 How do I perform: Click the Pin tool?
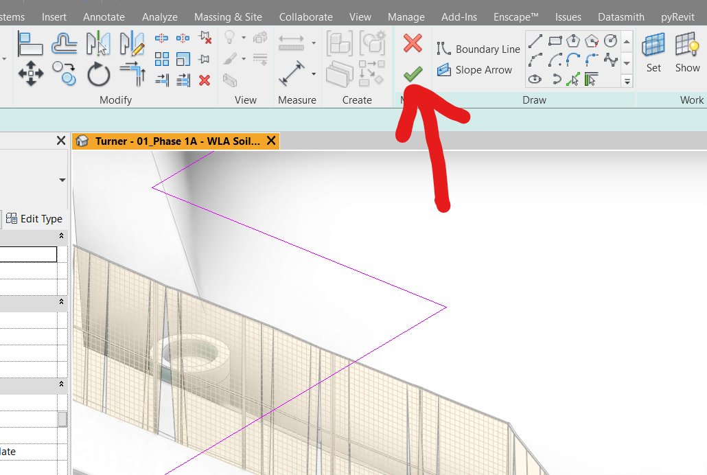[x=205, y=59]
